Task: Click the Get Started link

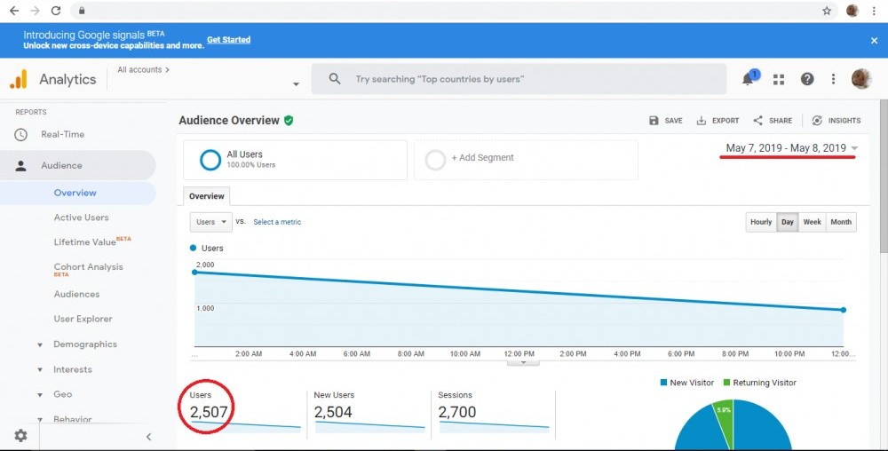Action: click(228, 40)
